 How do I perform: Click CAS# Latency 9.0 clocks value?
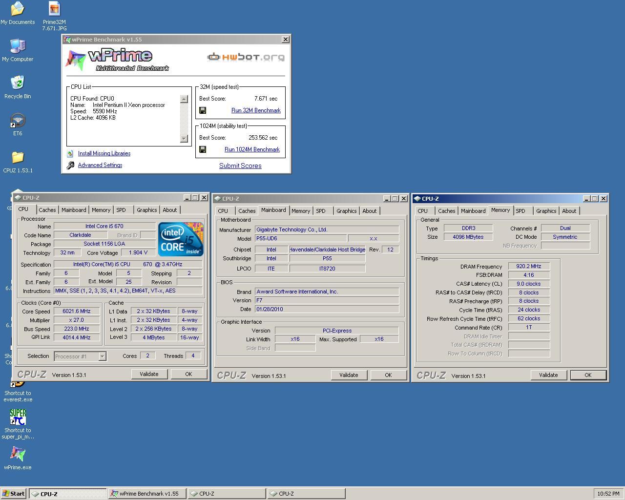click(x=529, y=284)
